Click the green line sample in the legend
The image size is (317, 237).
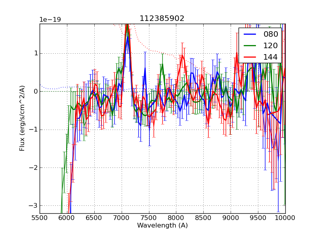250,46
